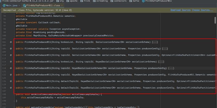Click 'previouslyCreatedMetrics' on line 100
The width and height of the screenshot is (217, 108).
(x=98, y=36)
